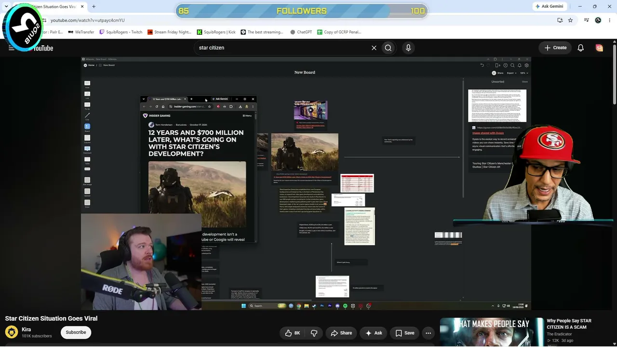Focus the YouTube search field

(282, 48)
